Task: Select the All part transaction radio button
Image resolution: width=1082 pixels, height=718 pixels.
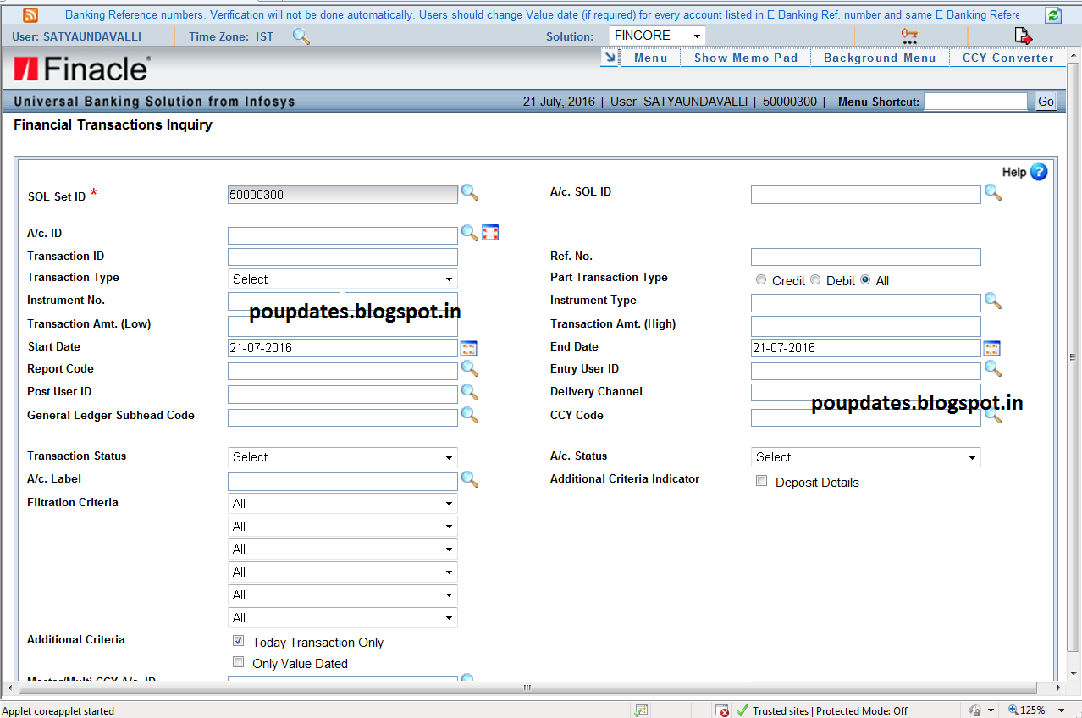Action: click(865, 279)
